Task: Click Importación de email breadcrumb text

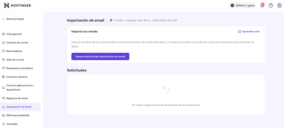Action: click(165, 20)
